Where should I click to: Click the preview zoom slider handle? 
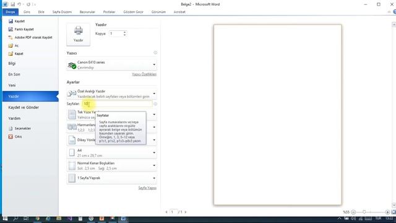pos(364,212)
